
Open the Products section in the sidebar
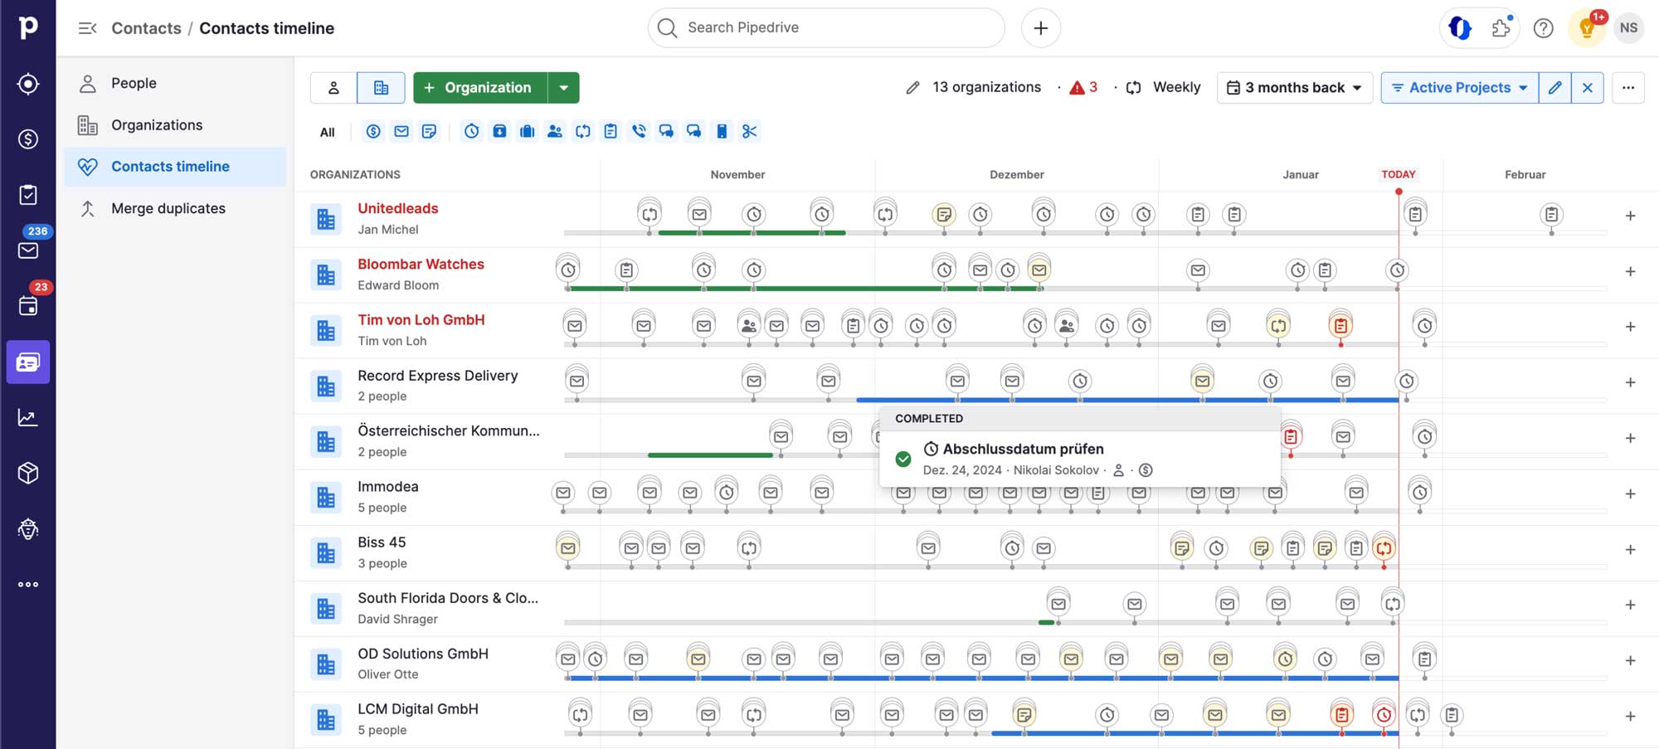[28, 473]
